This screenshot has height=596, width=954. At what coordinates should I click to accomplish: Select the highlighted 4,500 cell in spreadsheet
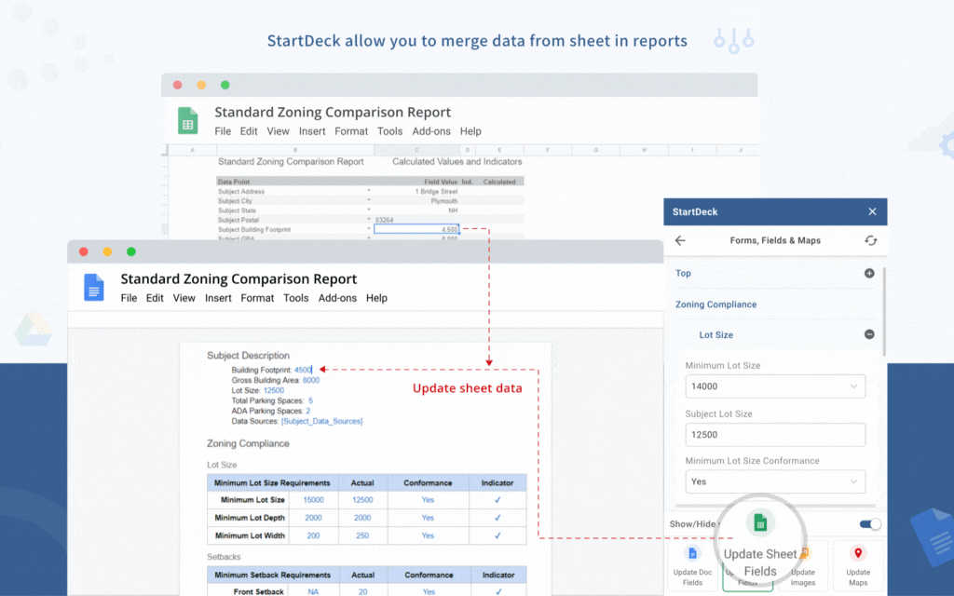pos(416,229)
